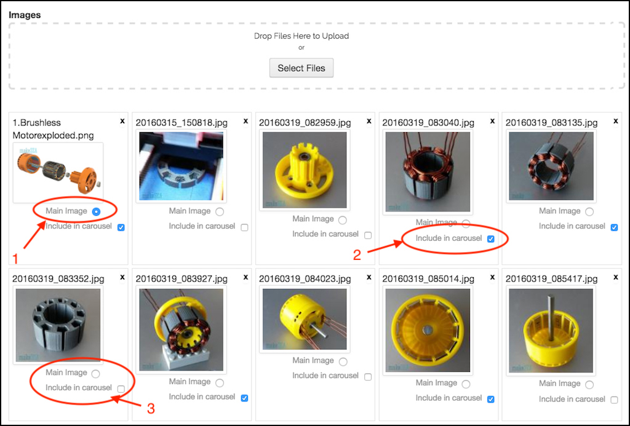Delete 20160315_150818.jpg using its x icon
The image size is (630, 426).
(245, 121)
